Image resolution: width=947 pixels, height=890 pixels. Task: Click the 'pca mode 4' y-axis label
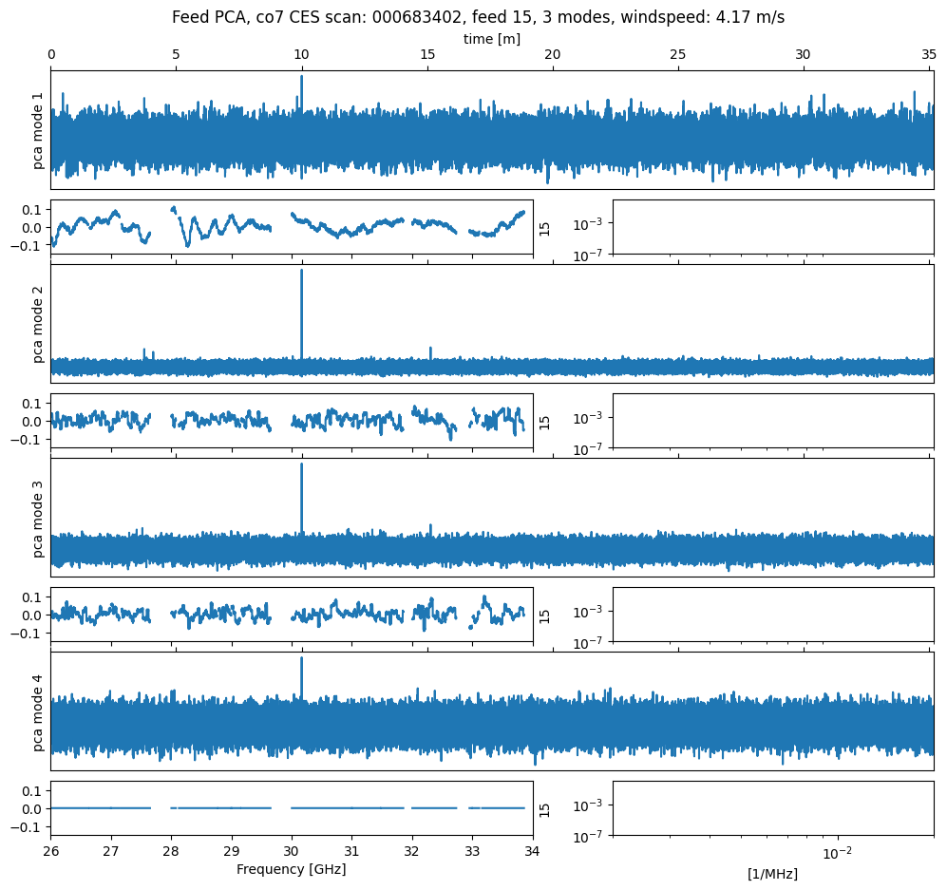tap(39, 712)
